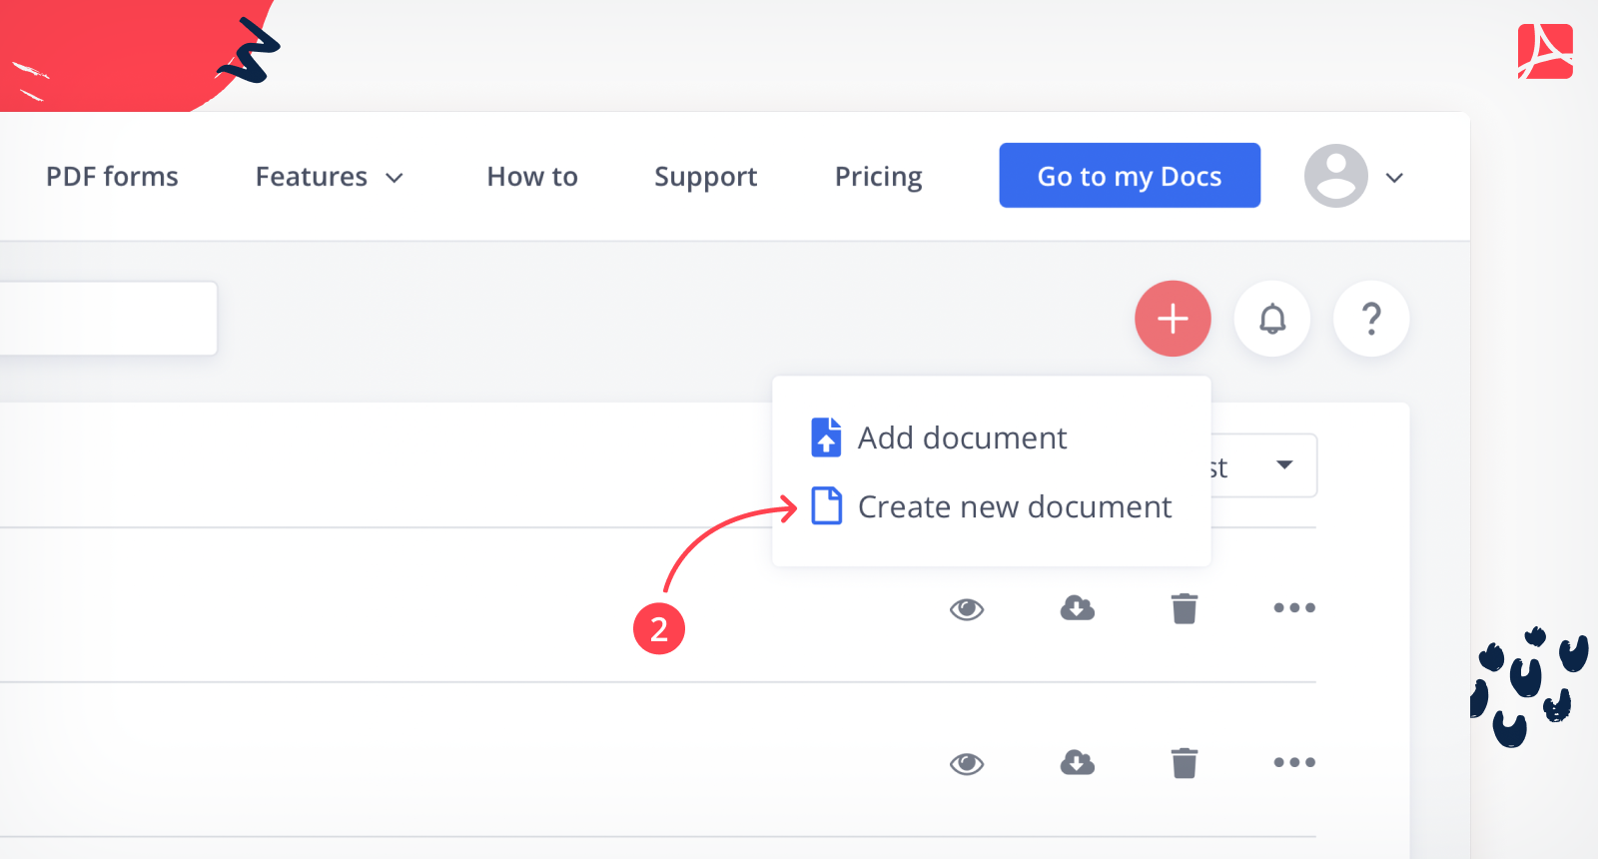The height and width of the screenshot is (859, 1598).
Task: Click the red PDF logo icon
Action: (x=1544, y=52)
